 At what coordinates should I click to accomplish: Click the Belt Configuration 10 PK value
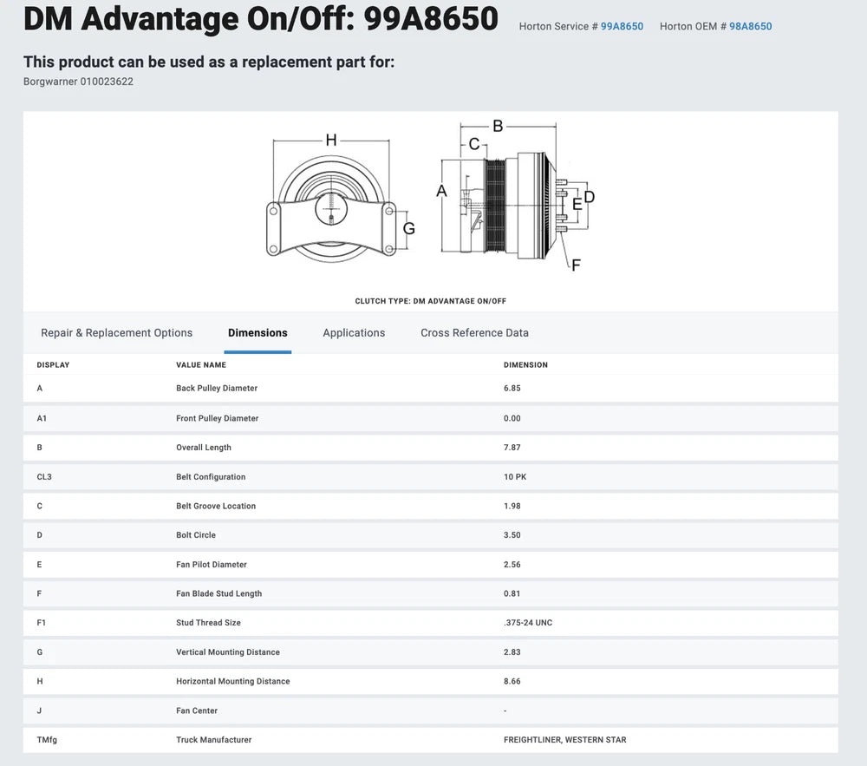tap(515, 477)
